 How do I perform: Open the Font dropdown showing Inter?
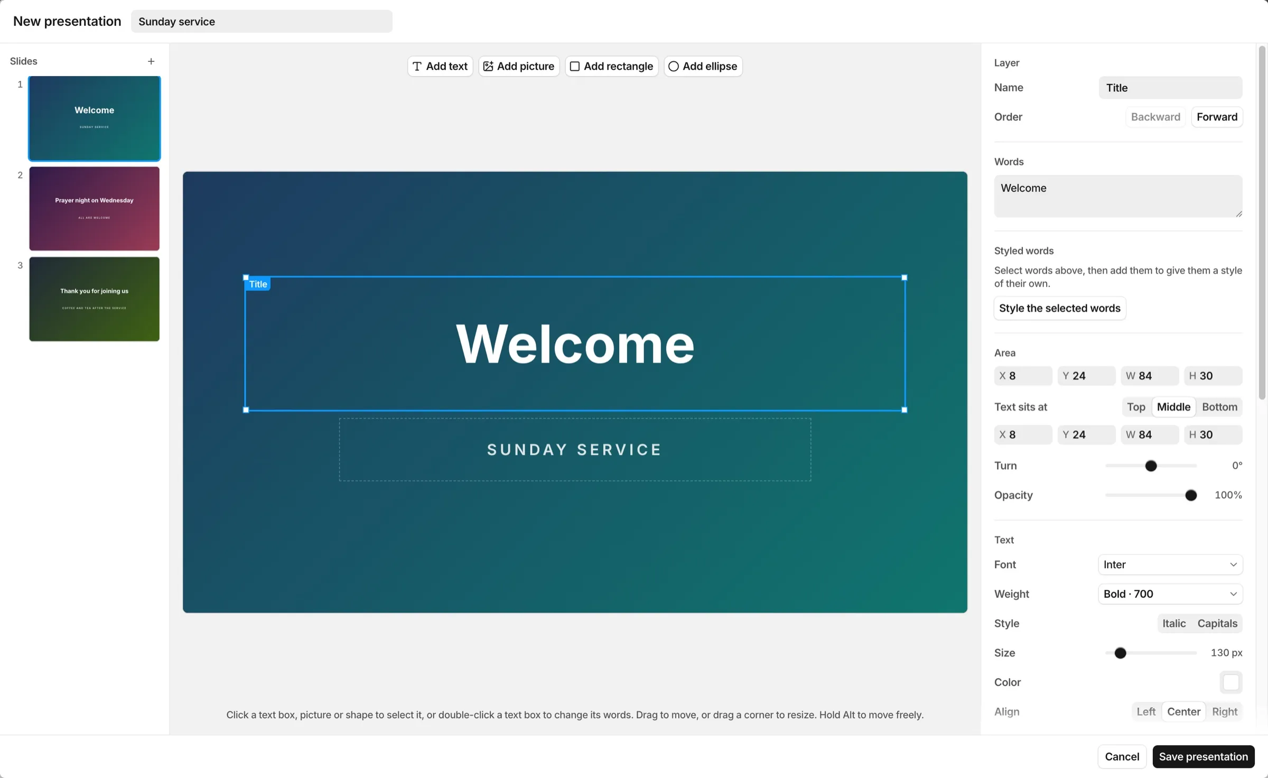[x=1170, y=564]
